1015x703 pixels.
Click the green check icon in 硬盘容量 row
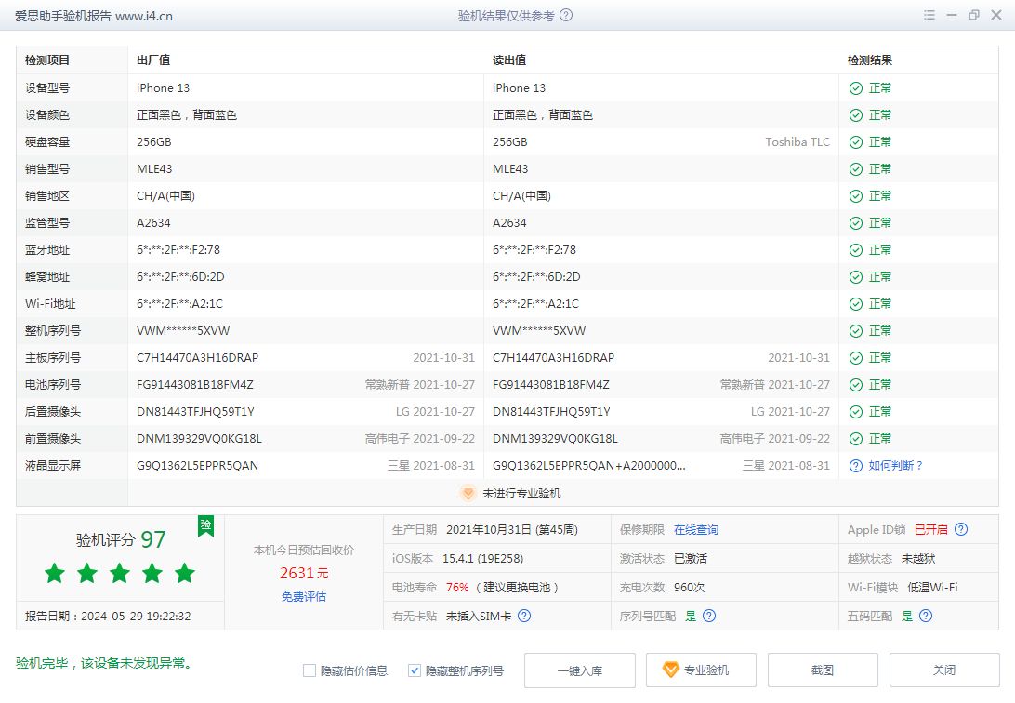[x=856, y=141]
